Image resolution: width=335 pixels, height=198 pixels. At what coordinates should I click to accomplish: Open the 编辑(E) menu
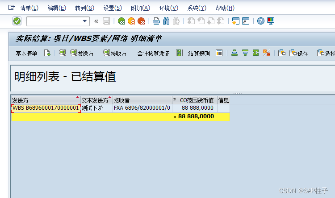click(57, 8)
